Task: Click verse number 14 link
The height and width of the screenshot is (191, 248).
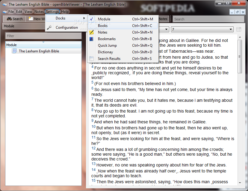Action: [93, 170]
